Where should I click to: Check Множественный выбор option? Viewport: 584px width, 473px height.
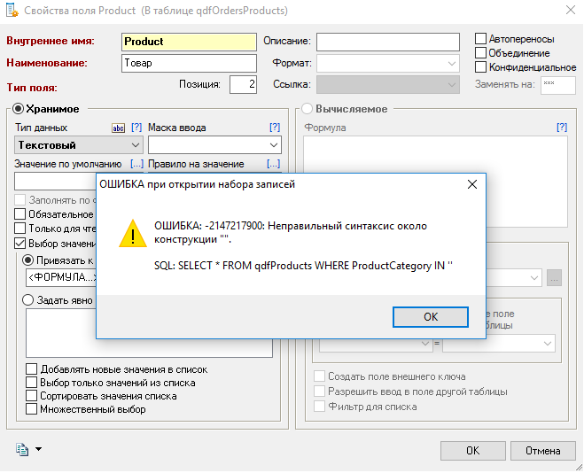point(32,409)
